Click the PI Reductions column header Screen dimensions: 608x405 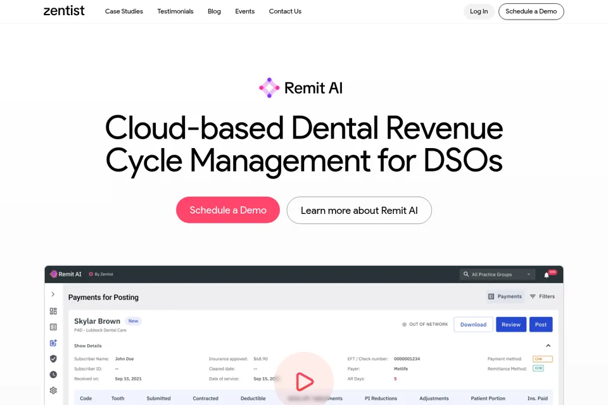(x=381, y=399)
